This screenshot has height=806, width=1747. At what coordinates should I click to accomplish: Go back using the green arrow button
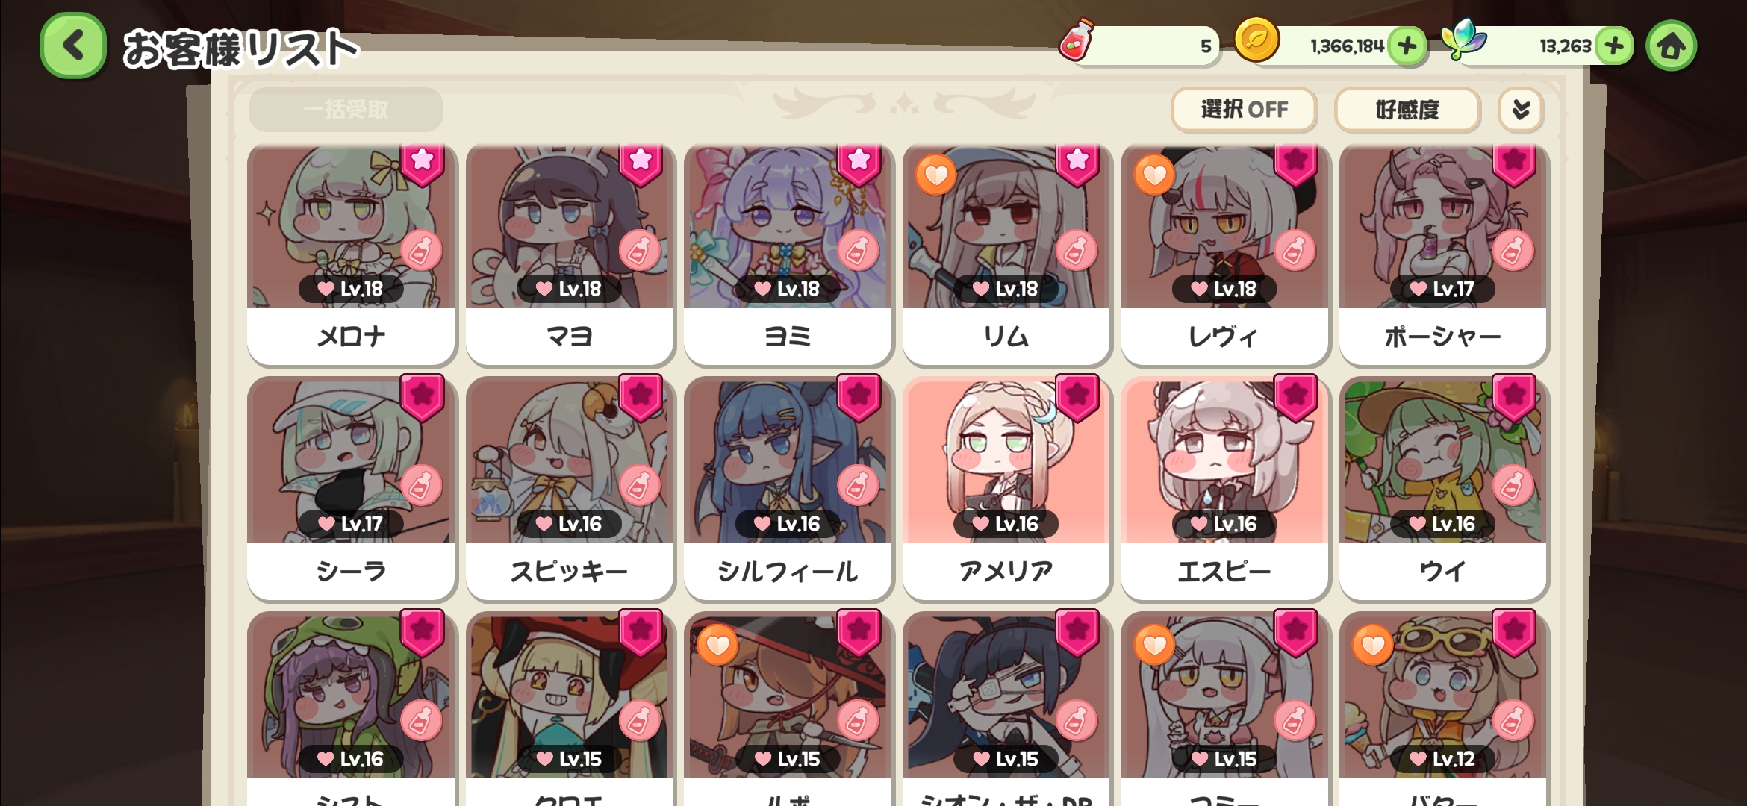click(x=72, y=46)
